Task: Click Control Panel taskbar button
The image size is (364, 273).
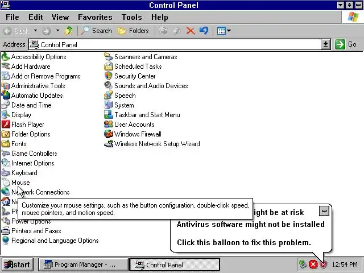Action: [175, 264]
